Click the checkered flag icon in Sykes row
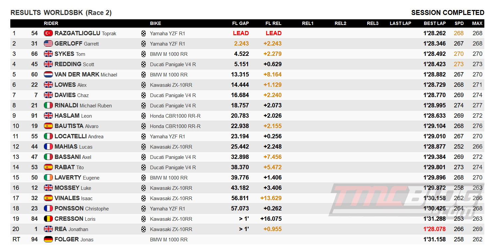Screen dimensions: 499x252 pyautogui.click(x=144, y=54)
